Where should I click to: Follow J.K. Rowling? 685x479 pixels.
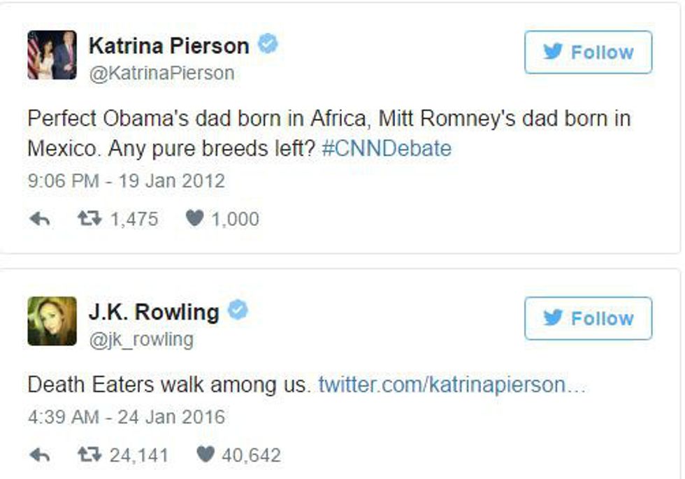588,318
